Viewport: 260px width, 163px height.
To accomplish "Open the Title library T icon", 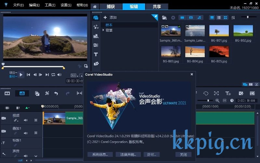I will (x=96, y=54).
